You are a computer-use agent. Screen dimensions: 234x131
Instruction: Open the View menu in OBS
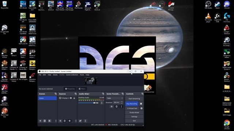[x=49, y=75]
